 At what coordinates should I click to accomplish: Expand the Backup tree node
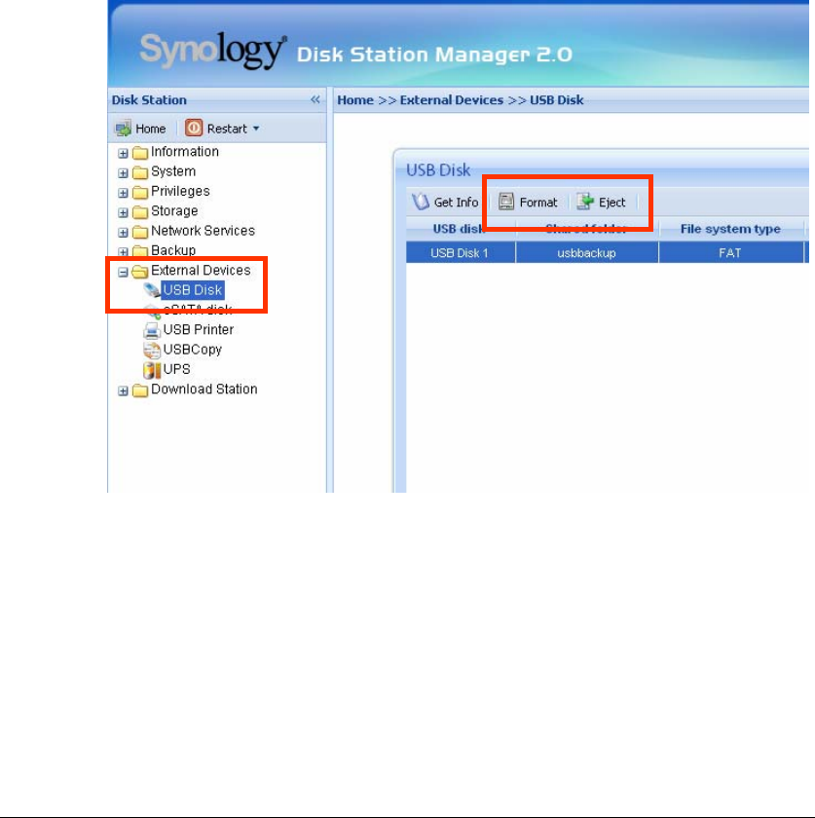[x=123, y=252]
